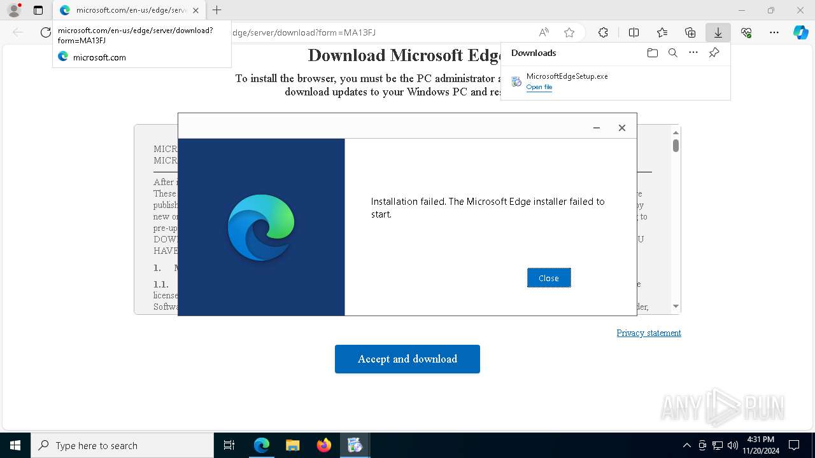Select the installer app on taskbar
The height and width of the screenshot is (458, 815).
[x=355, y=445]
